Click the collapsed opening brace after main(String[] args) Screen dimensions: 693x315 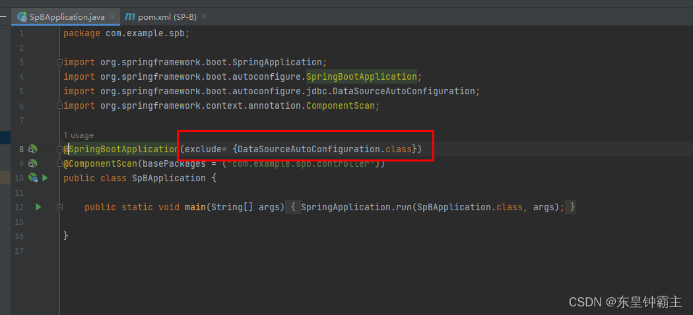coord(293,207)
